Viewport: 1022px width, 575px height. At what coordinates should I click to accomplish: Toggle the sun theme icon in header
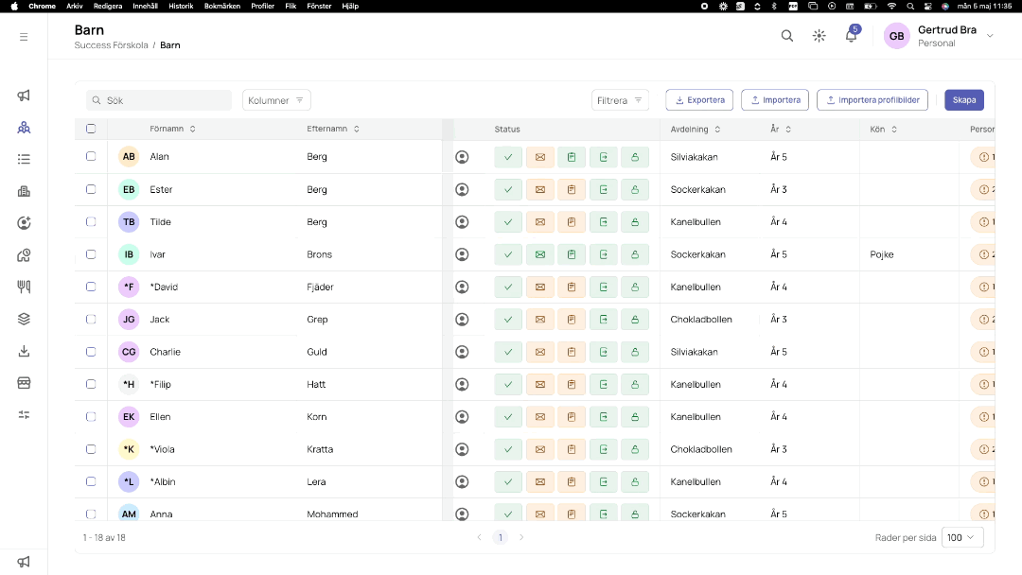tap(819, 36)
